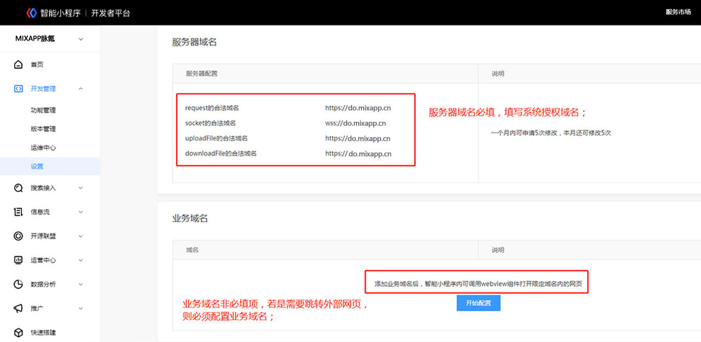
Task: Click the 推广 megaphone icon
Action: (x=18, y=308)
